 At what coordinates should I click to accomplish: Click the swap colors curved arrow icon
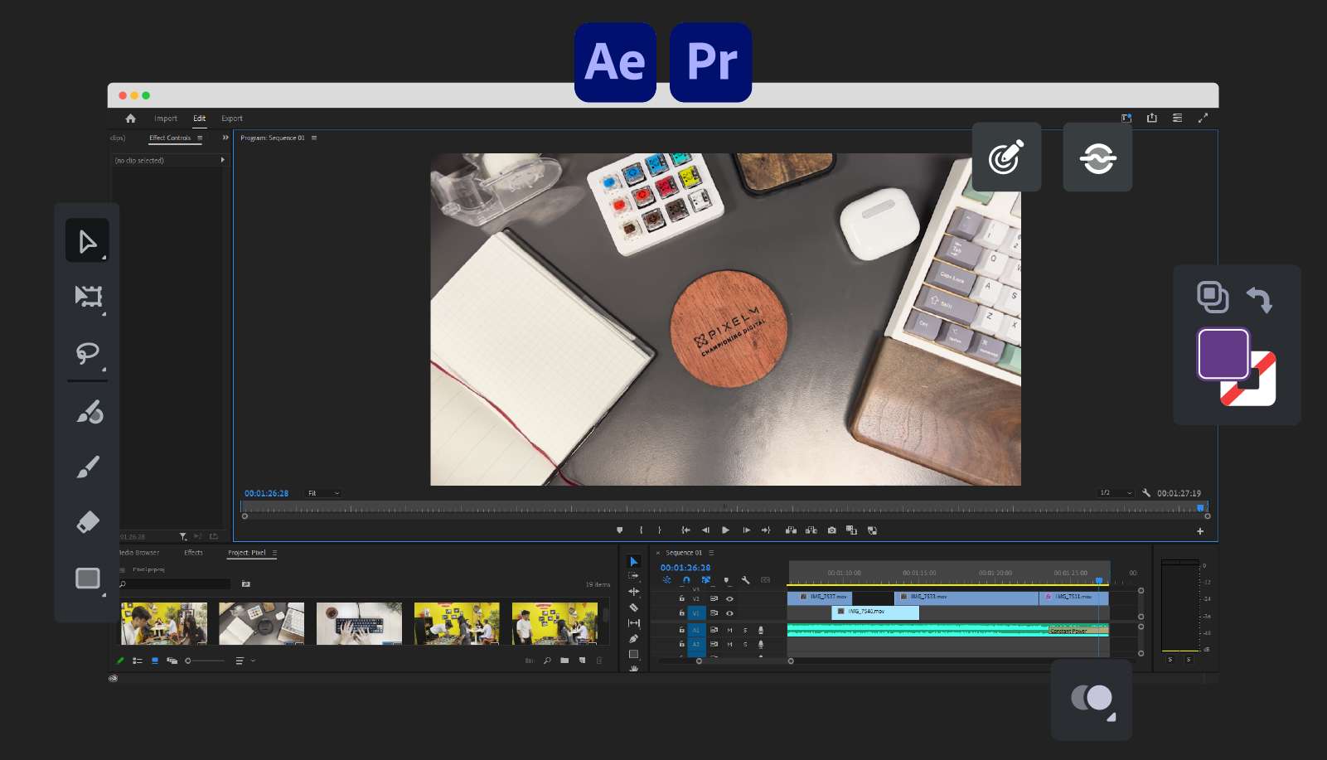(1259, 298)
